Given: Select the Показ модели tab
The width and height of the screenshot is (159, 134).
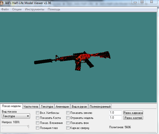Looking at the screenshot, I should click(11, 106).
